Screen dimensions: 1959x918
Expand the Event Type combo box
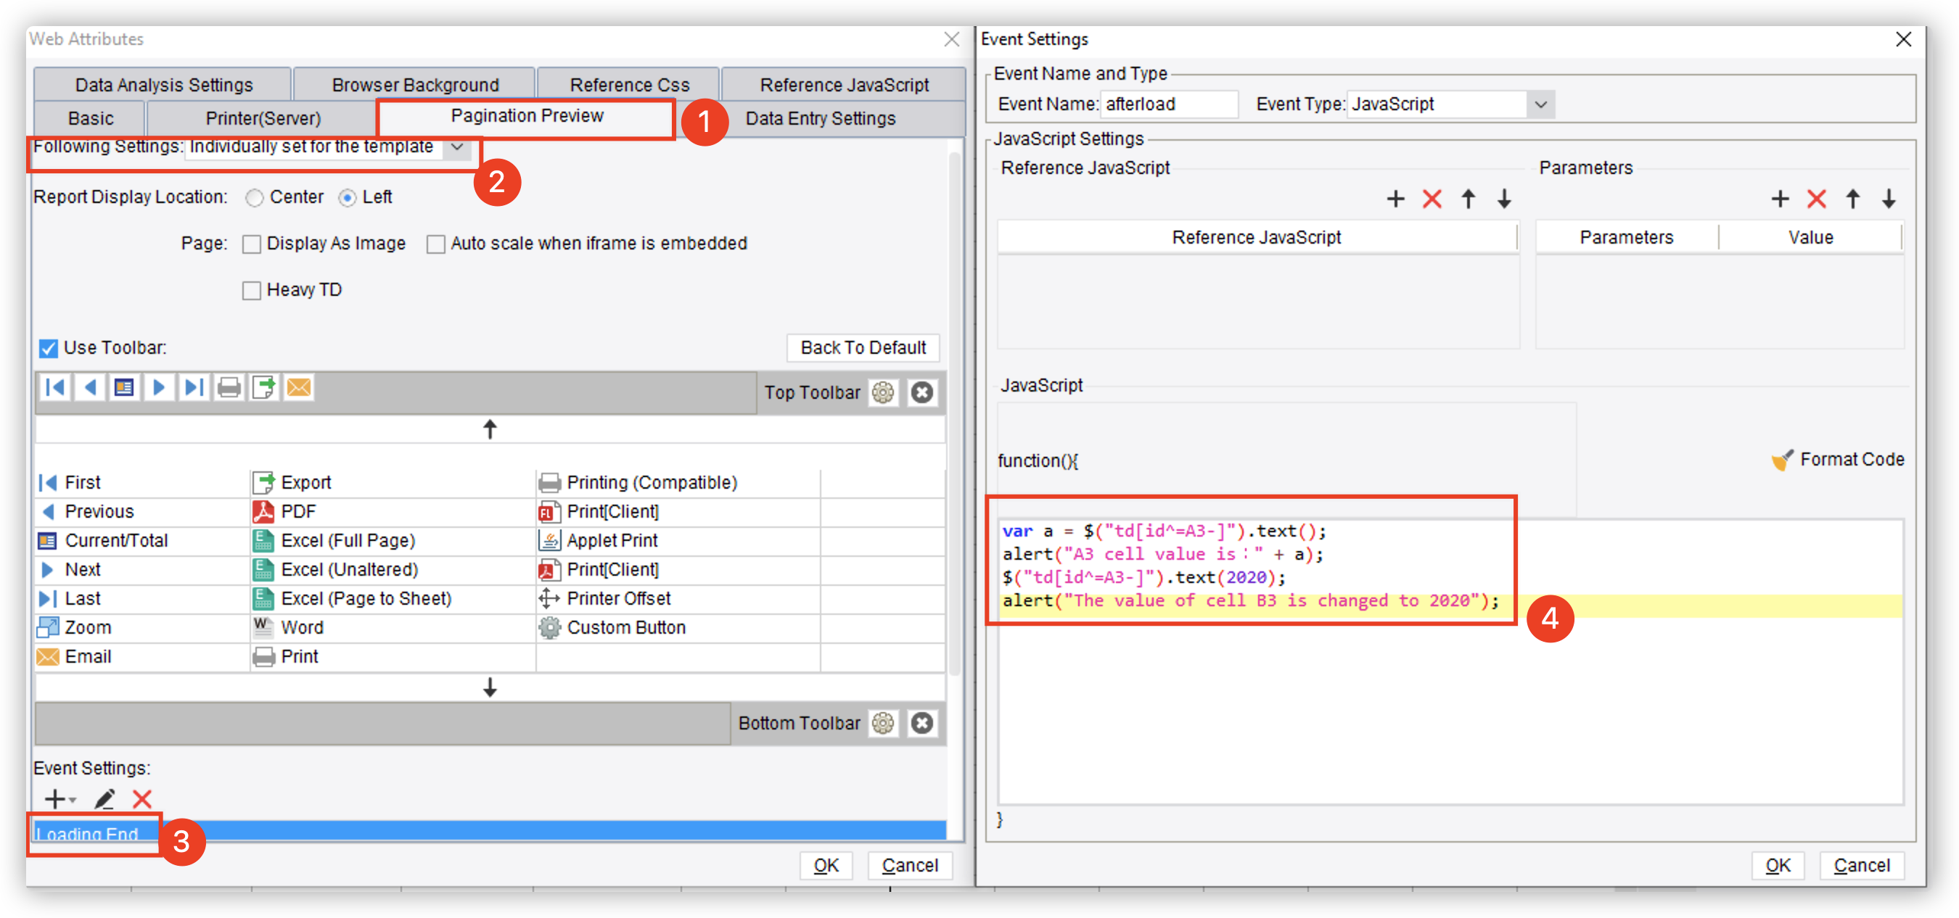(1541, 104)
